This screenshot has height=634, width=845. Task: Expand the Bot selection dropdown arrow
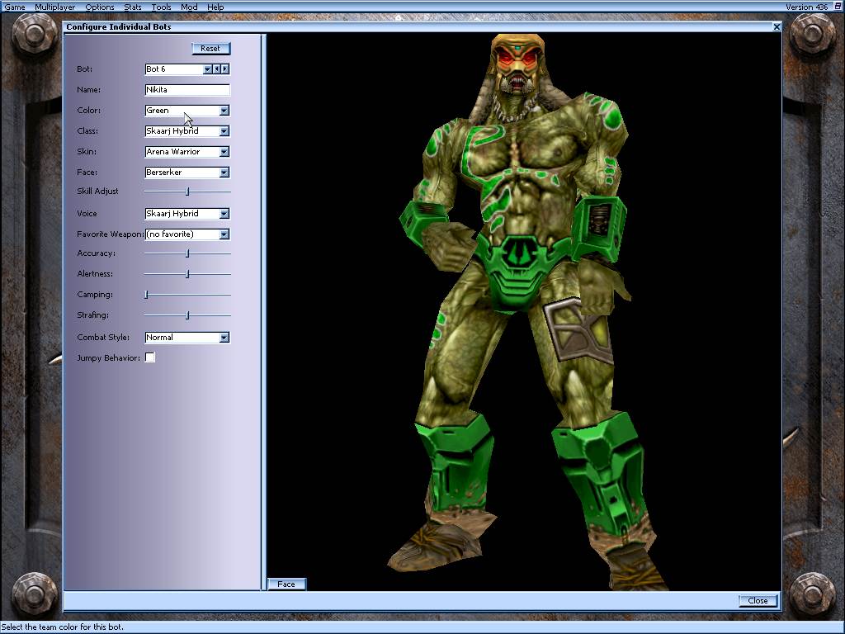point(207,69)
